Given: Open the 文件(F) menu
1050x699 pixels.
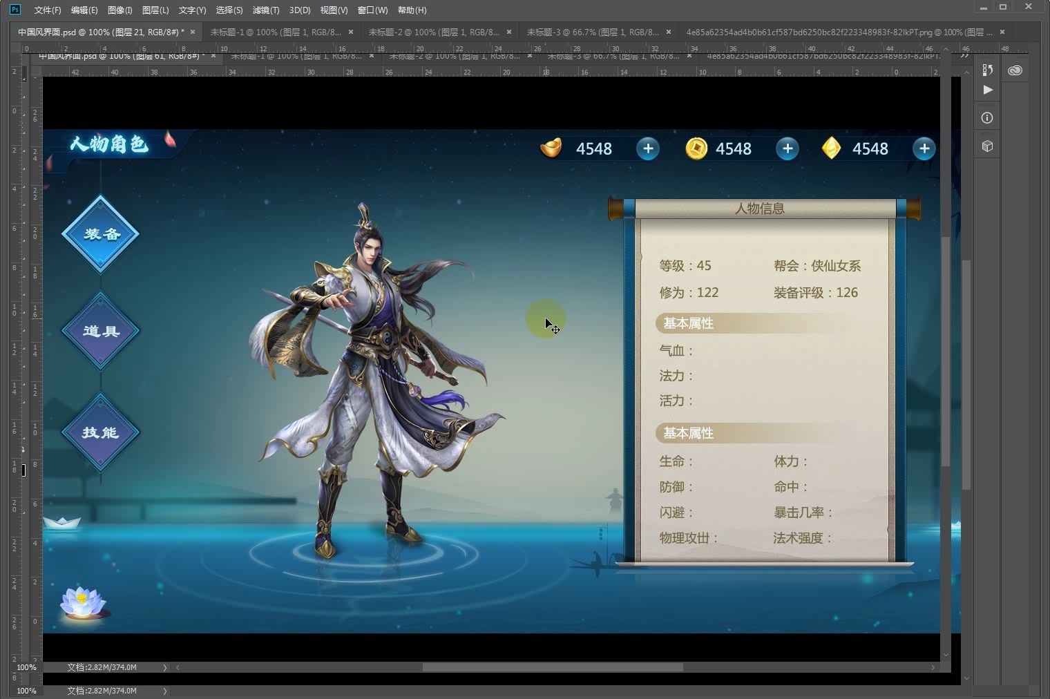Looking at the screenshot, I should [x=47, y=10].
